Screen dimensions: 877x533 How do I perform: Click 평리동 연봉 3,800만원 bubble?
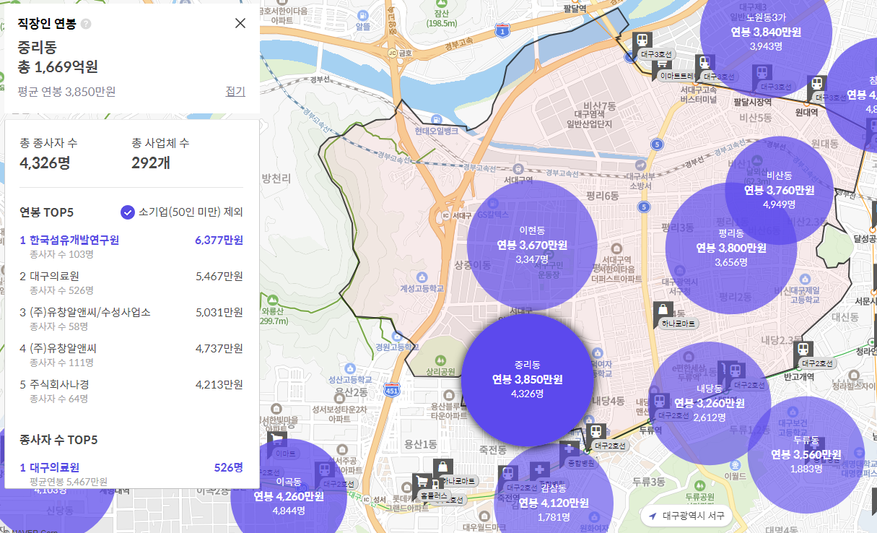730,248
